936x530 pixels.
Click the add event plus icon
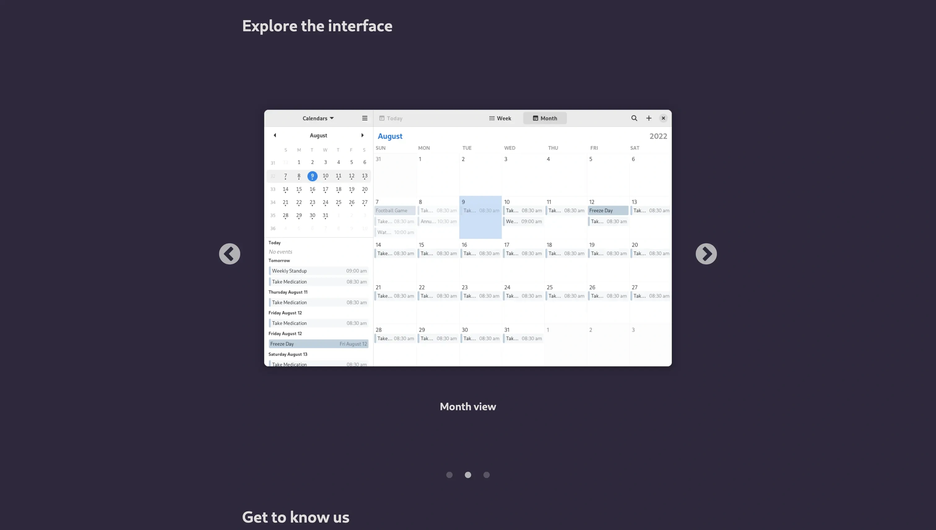click(x=649, y=118)
